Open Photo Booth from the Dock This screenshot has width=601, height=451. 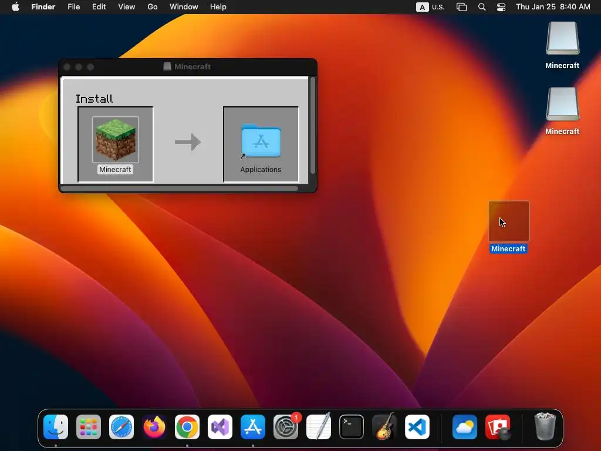(x=498, y=427)
